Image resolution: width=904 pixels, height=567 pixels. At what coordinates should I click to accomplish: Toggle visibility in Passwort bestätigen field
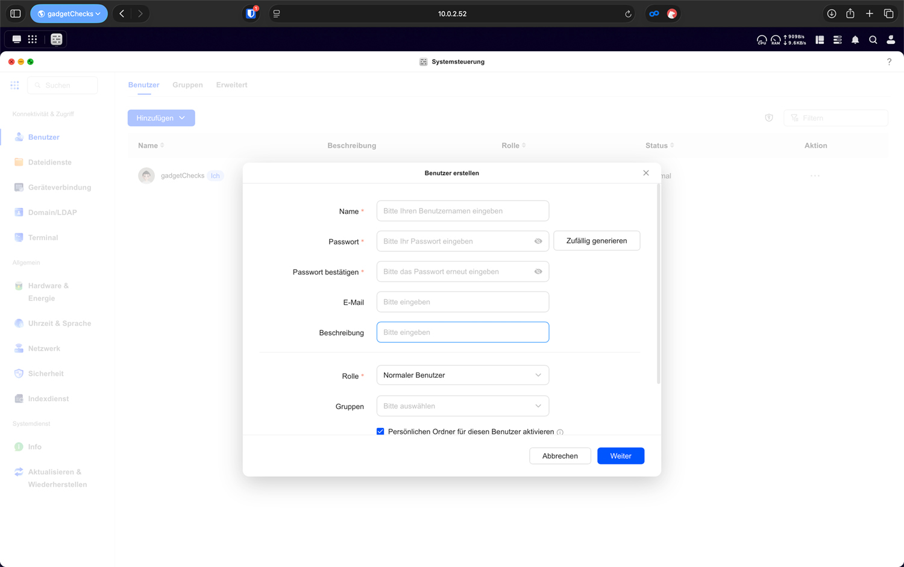click(x=538, y=272)
